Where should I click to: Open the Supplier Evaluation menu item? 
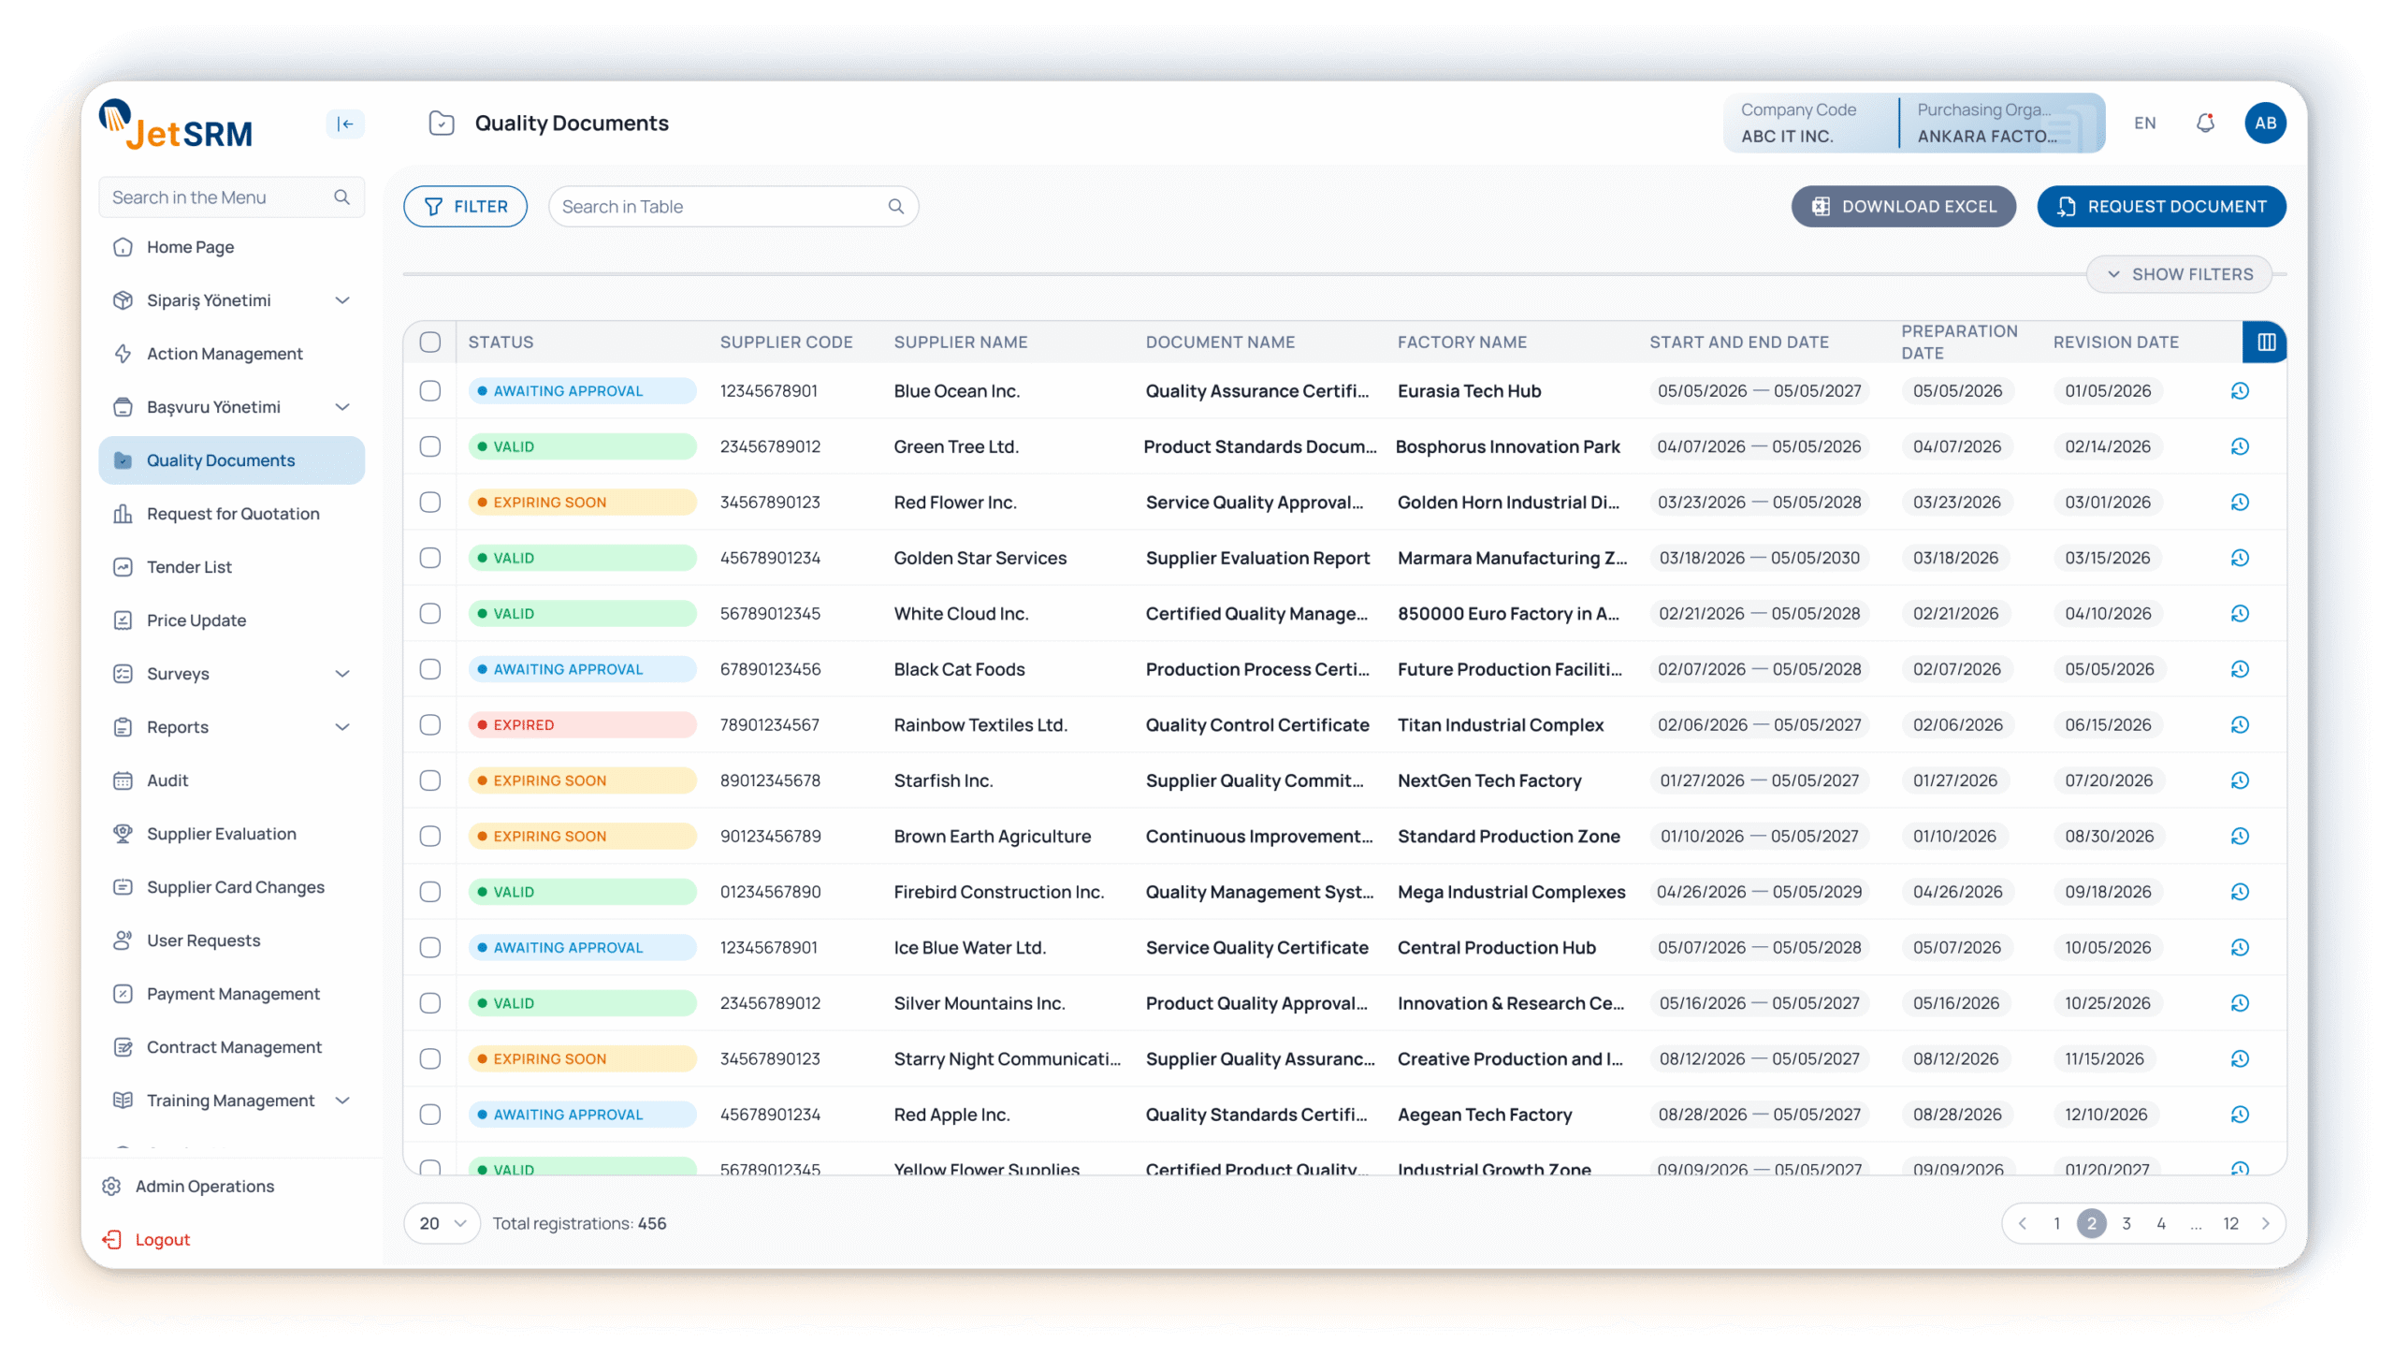click(222, 834)
